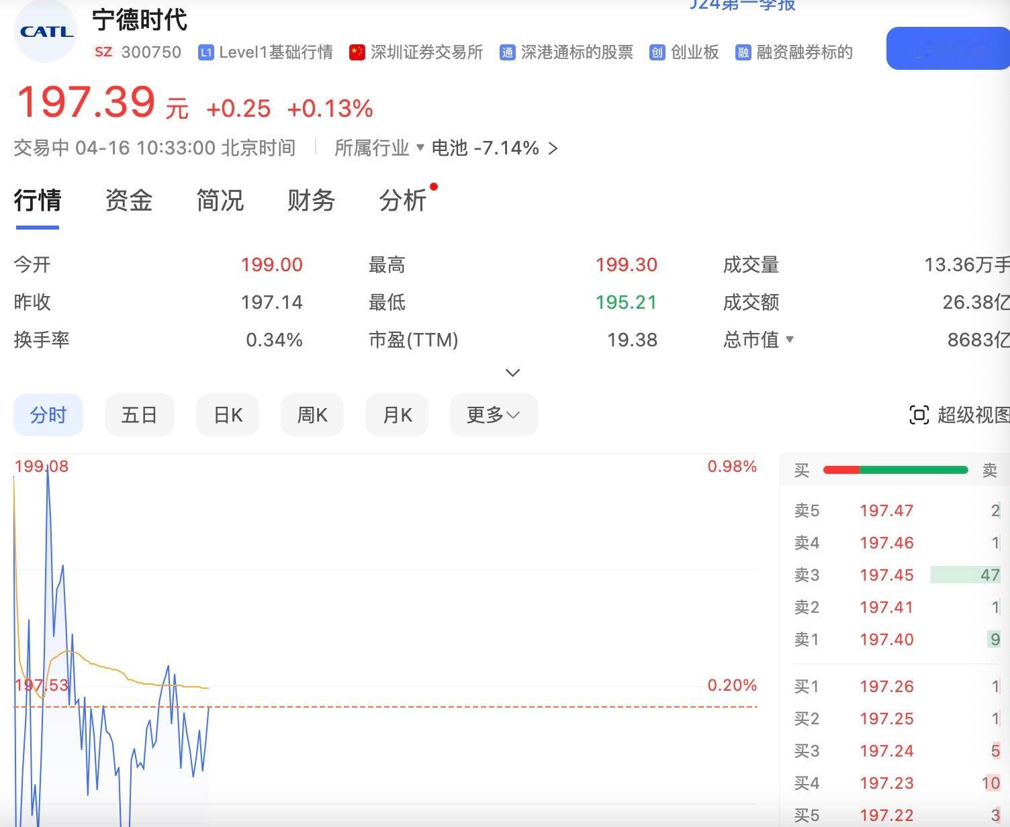Open the 所属行业 dropdown arrow
Viewport: 1010px width, 827px height.
pos(420,147)
